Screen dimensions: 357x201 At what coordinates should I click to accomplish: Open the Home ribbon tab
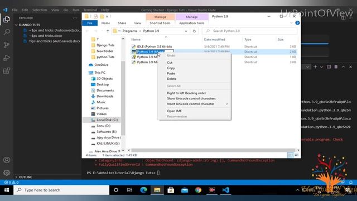tap(105, 23)
